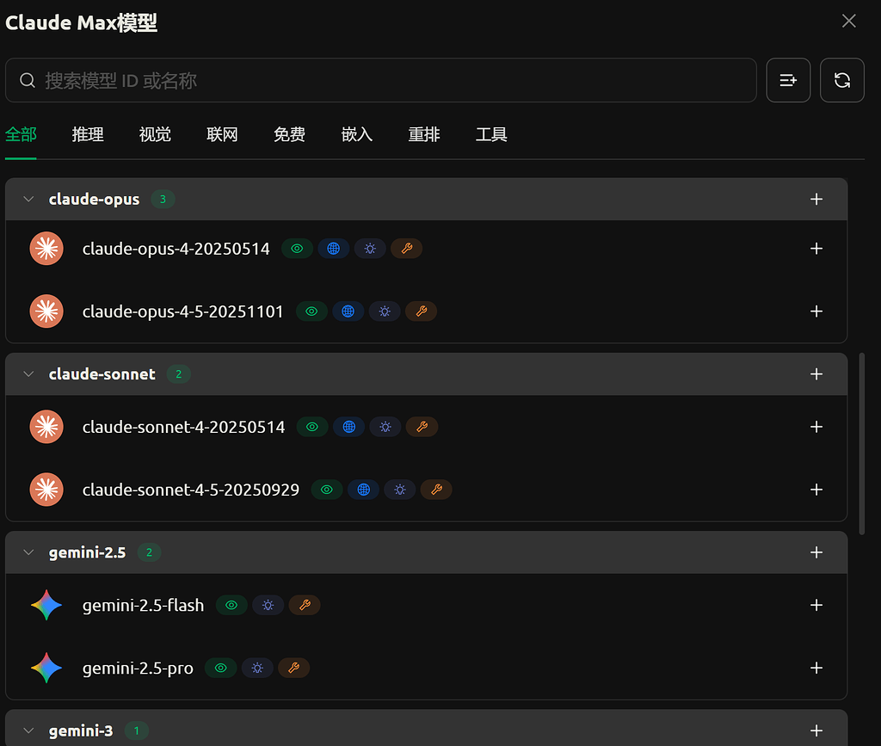This screenshot has width=881, height=746.
Task: Click the vision eye badge on claude-sonnet-4-5-20250929
Action: click(x=327, y=490)
